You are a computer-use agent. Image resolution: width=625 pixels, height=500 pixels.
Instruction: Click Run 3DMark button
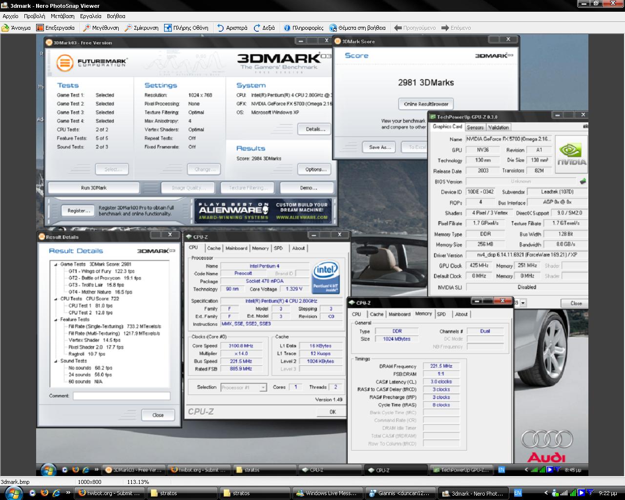(94, 187)
